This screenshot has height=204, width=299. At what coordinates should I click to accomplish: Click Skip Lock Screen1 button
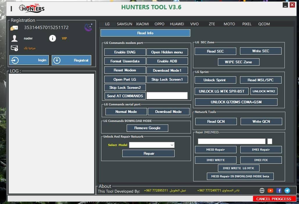pyautogui.click(x=167, y=79)
